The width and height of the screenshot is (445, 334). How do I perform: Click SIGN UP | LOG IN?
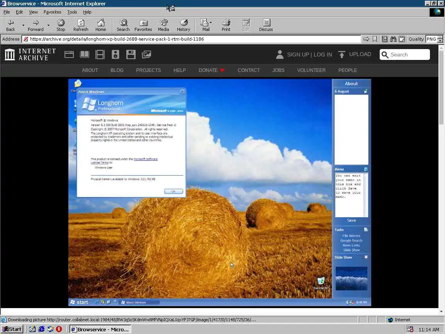(309, 55)
